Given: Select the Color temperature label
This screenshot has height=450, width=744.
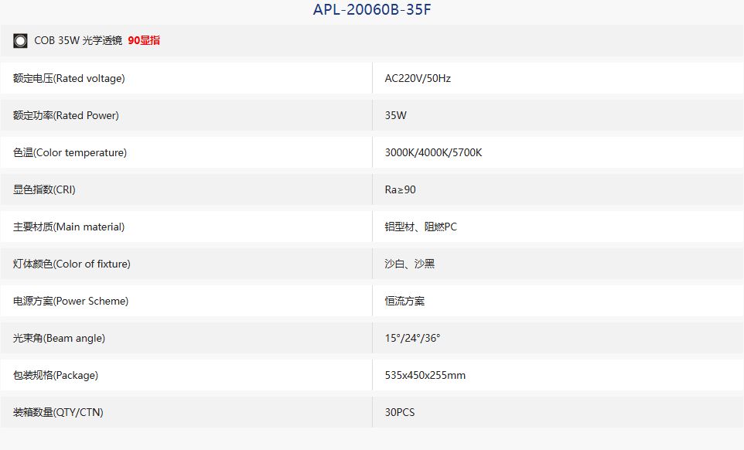Looking at the screenshot, I should 70,152.
